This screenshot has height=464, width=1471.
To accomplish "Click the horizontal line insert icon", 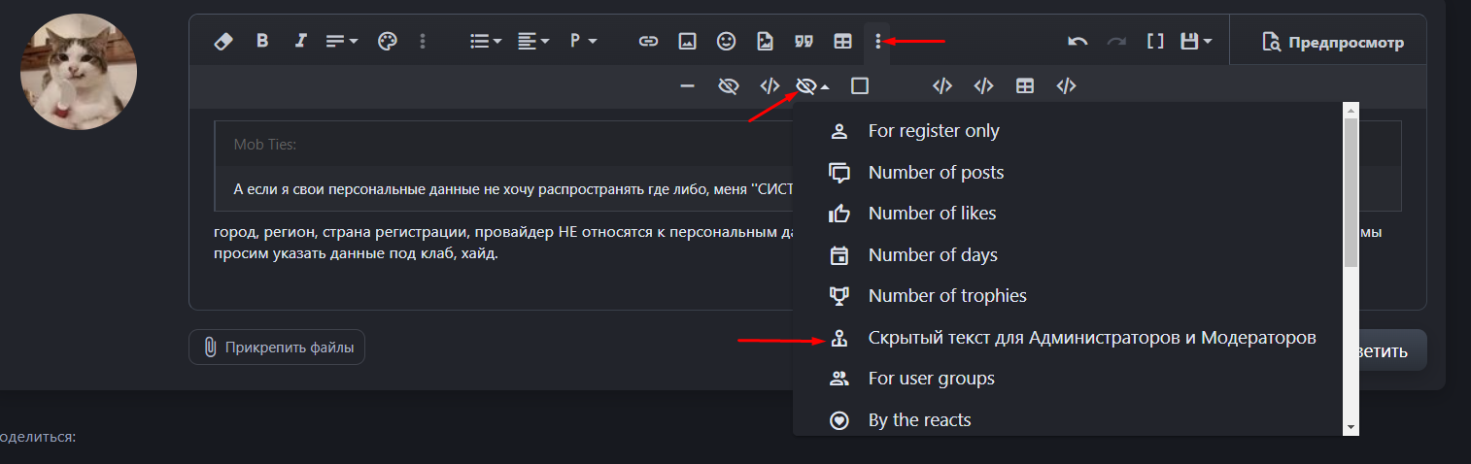I will point(687,86).
